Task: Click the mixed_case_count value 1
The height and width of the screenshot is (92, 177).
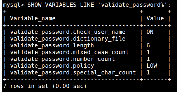Action: tap(148, 52)
